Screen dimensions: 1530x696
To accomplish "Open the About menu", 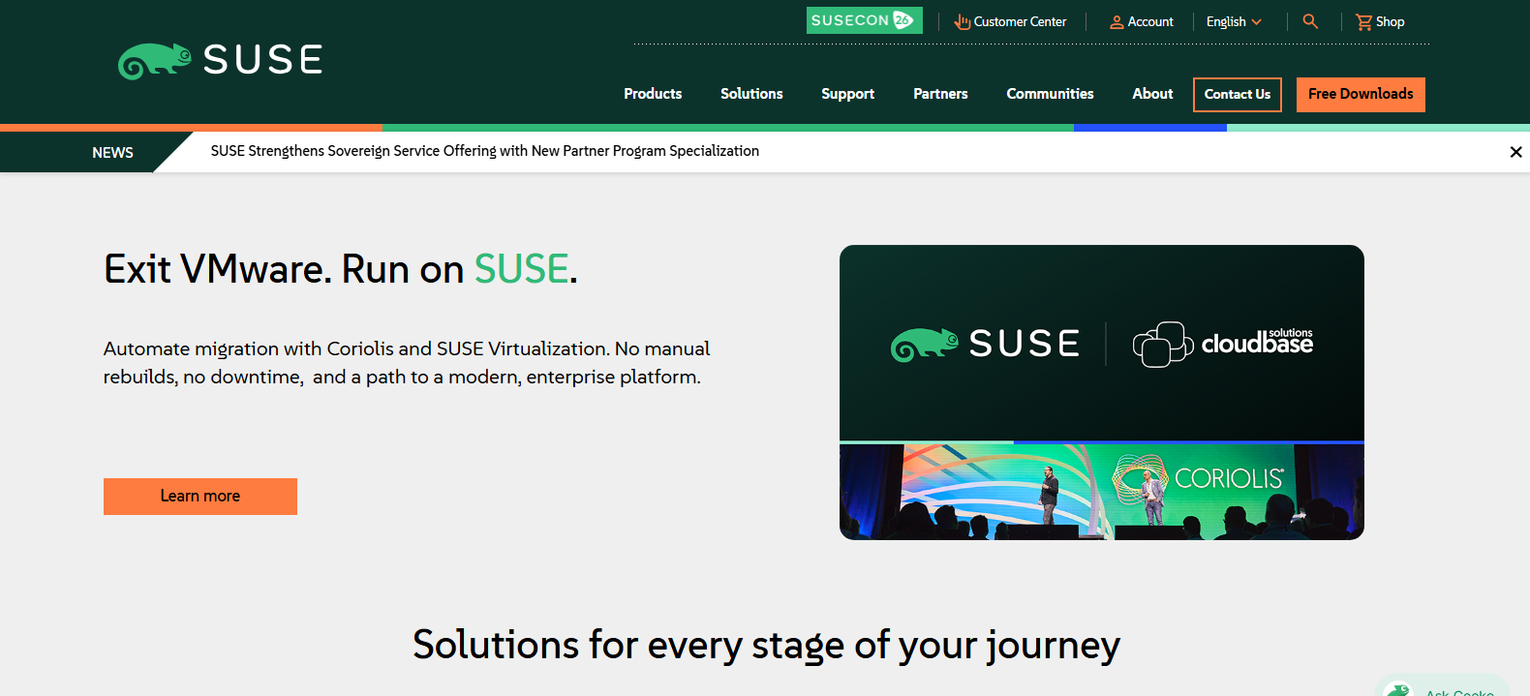I will coord(1152,94).
